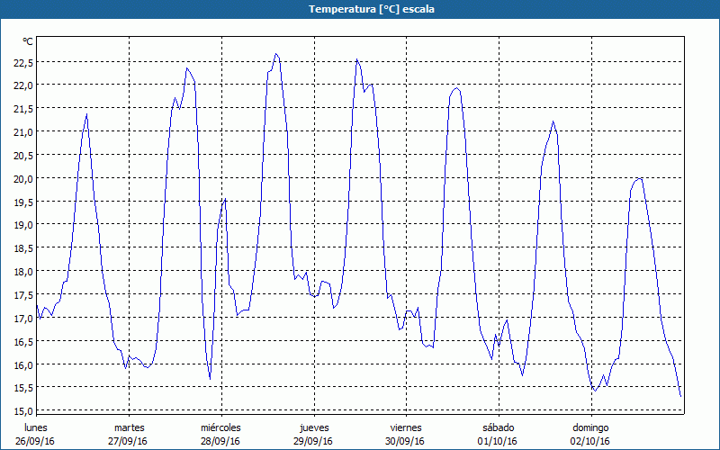Click the 19,5 label on the vertical axis

(x=22, y=202)
